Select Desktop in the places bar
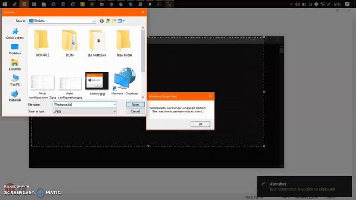Image resolution: width=356 pixels, height=200 pixels. pos(15,49)
